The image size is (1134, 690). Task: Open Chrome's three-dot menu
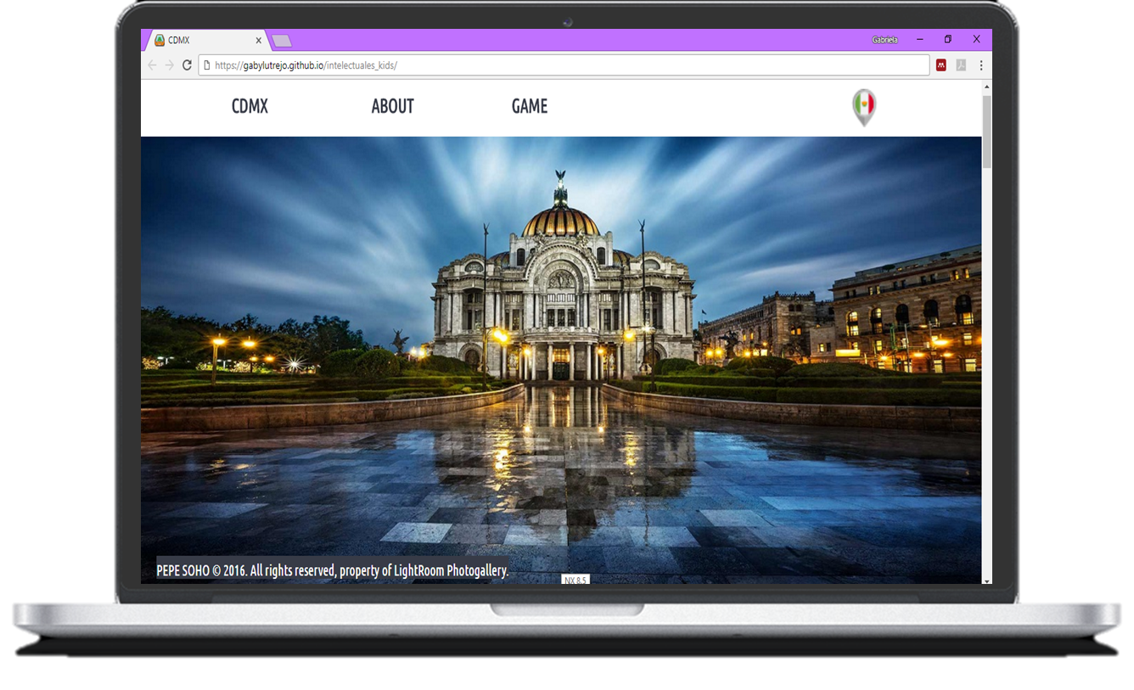tap(981, 65)
